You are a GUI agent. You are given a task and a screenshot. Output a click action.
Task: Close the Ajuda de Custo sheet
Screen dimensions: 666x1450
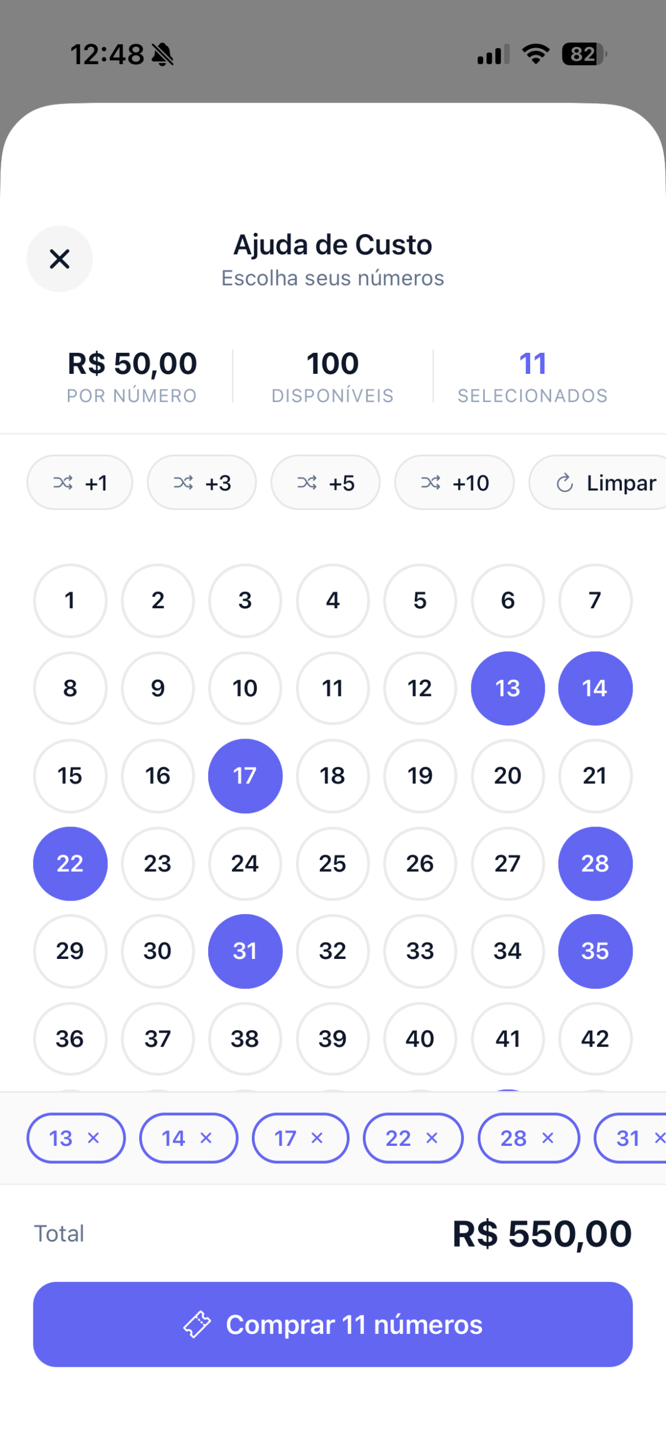point(60,259)
